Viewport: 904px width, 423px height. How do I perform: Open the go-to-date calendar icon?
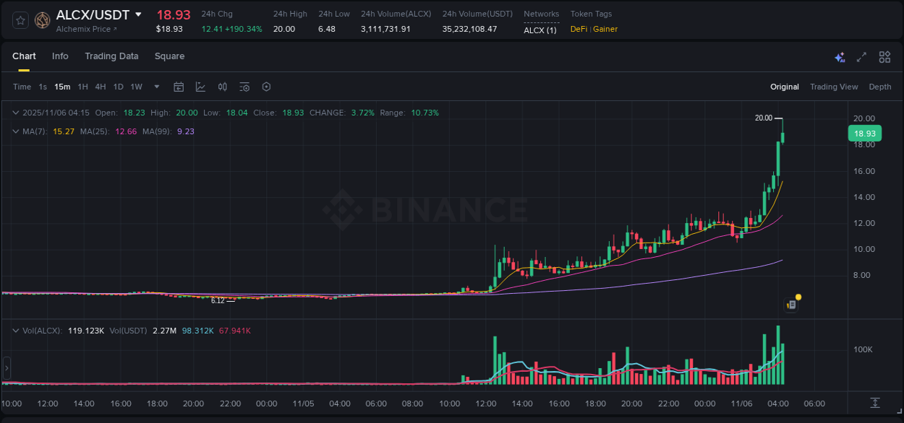[x=179, y=87]
